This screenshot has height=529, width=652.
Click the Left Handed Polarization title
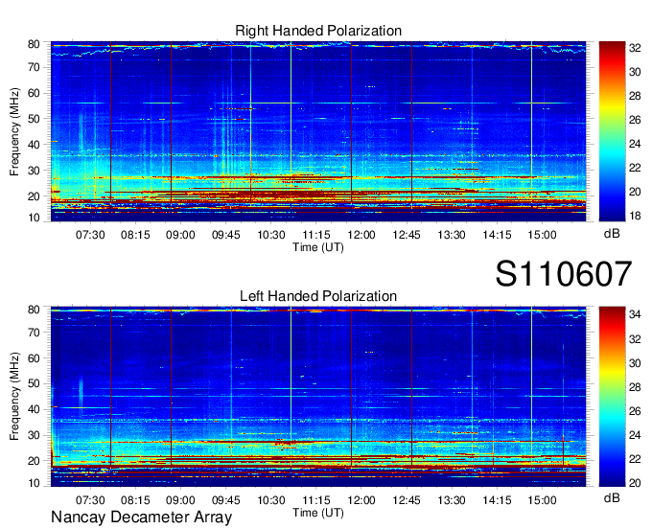pos(318,296)
